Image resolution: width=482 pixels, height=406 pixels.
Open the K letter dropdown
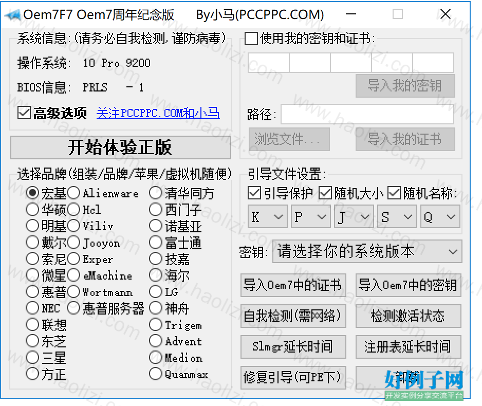(x=267, y=217)
